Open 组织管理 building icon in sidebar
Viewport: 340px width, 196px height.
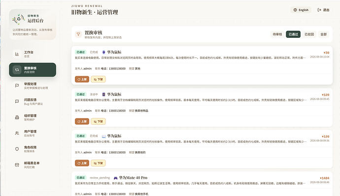pyautogui.click(x=17, y=117)
